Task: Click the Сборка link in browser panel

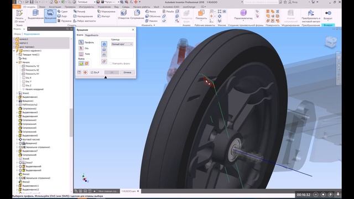Action: 17,34
